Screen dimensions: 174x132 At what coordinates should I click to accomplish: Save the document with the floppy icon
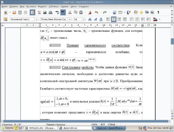point(20,12)
